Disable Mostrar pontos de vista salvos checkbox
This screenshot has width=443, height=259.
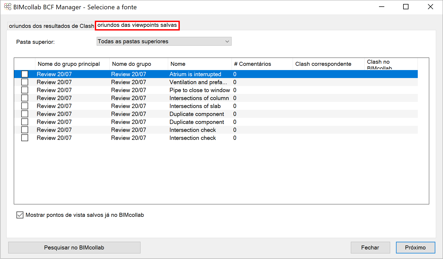point(20,215)
